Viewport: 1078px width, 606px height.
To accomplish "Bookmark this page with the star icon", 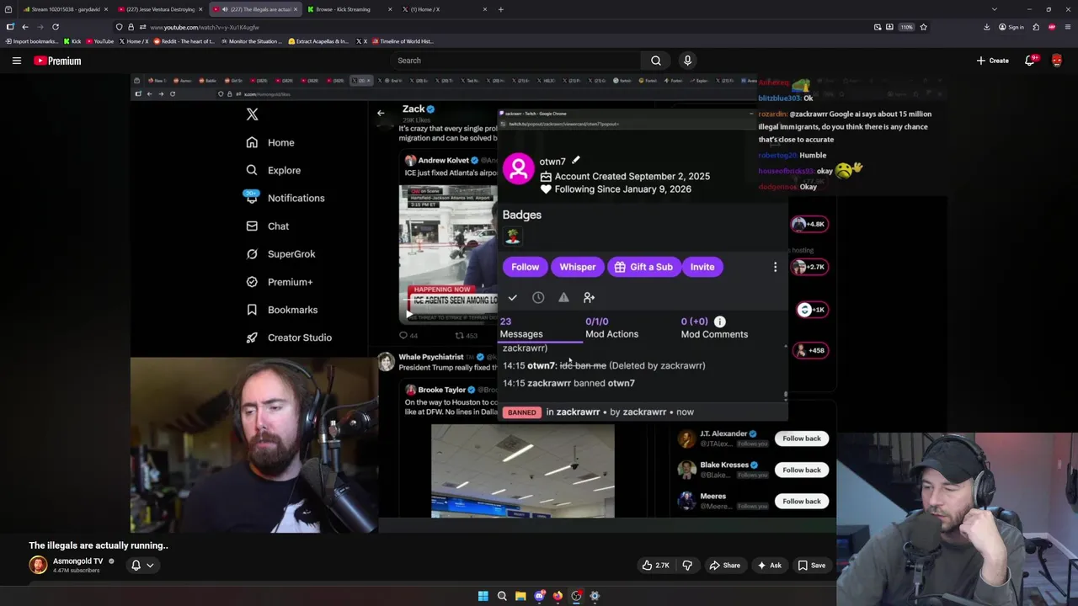I will pos(923,27).
